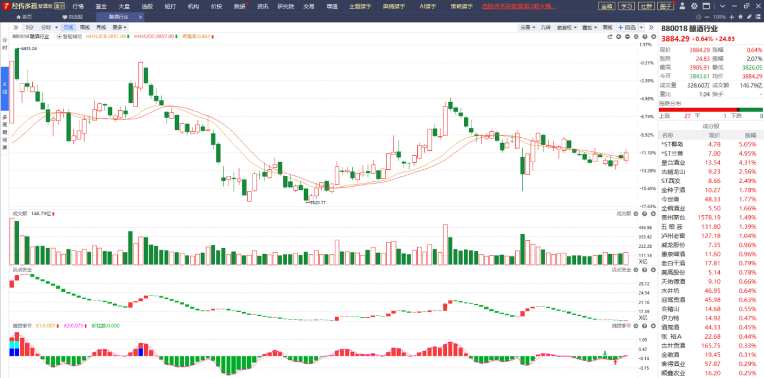Toggle the 智能辅助 option
764x378 pixels.
[69, 37]
